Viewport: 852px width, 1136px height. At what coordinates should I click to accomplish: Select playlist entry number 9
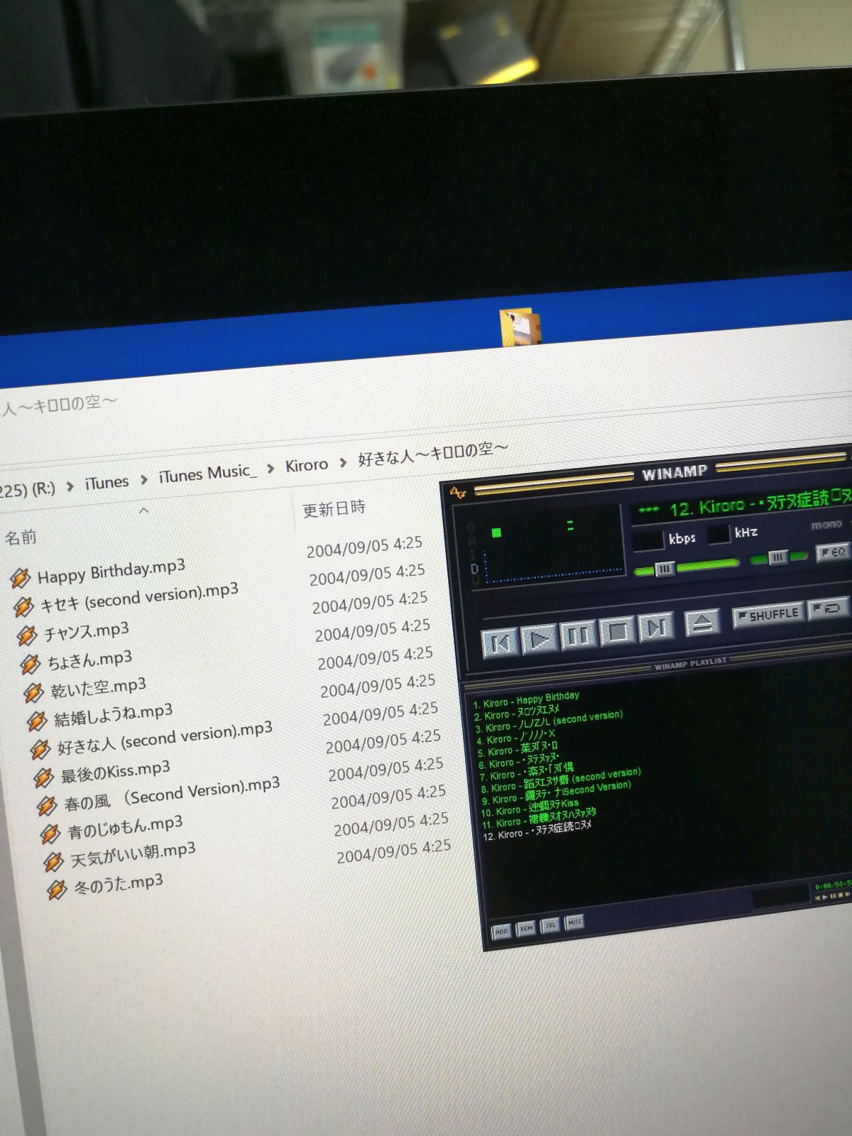click(x=557, y=793)
